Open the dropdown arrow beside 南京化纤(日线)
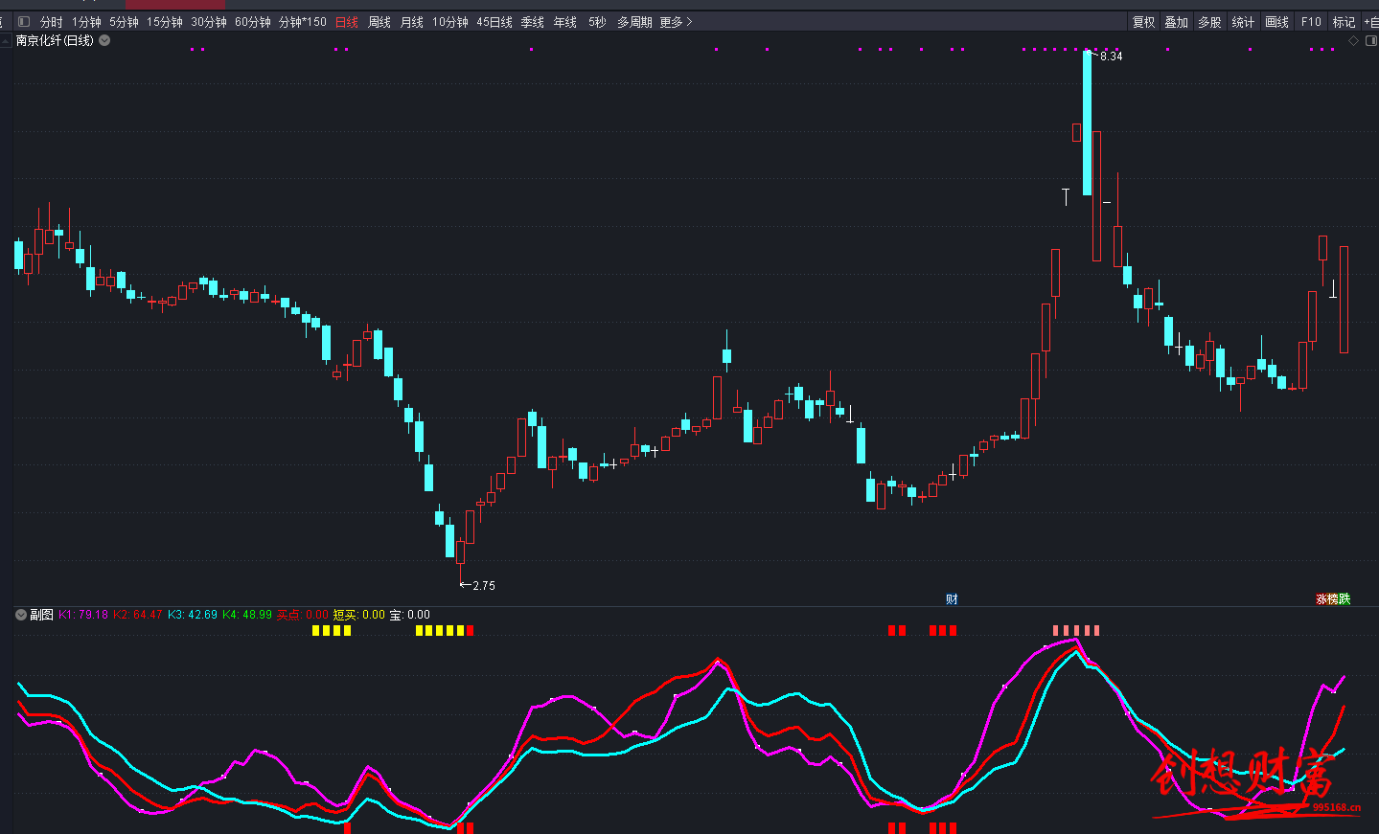Image resolution: width=1379 pixels, height=834 pixels. tap(104, 40)
